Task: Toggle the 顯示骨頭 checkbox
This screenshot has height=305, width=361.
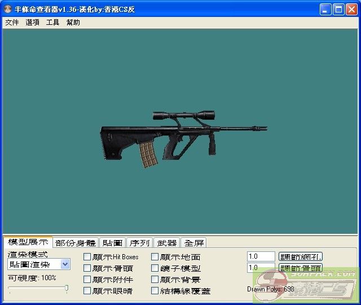Action: pos(87,268)
